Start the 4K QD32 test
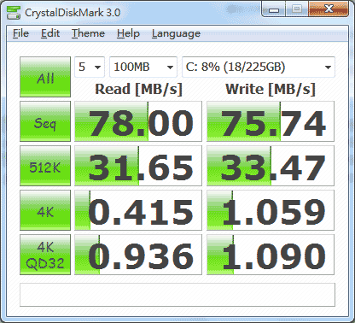355x323 pixels. pyautogui.click(x=45, y=255)
